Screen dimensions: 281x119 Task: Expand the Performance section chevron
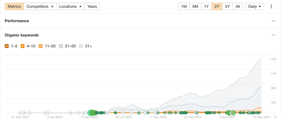click(273, 21)
